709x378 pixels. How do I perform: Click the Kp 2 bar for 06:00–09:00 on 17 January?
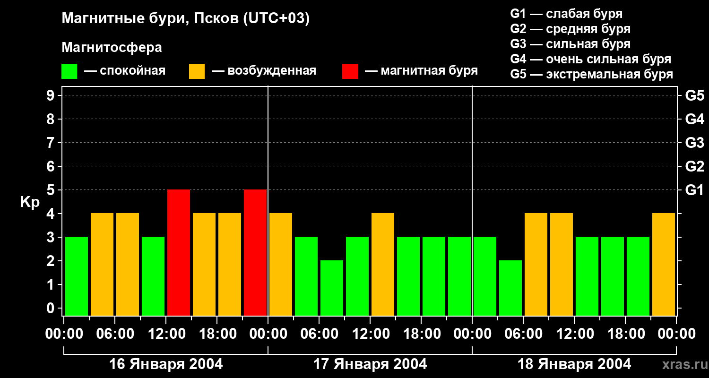coord(332,288)
